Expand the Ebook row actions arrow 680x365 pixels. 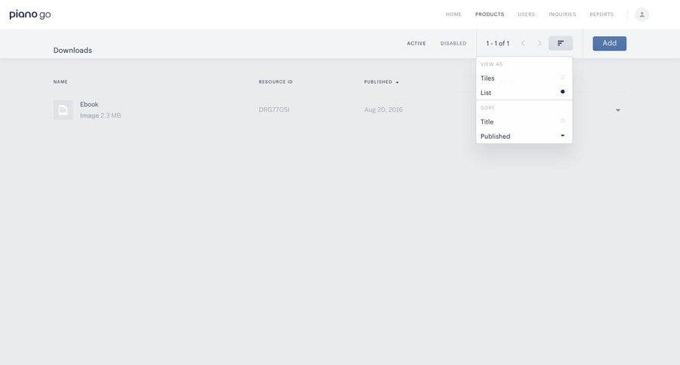click(x=617, y=110)
